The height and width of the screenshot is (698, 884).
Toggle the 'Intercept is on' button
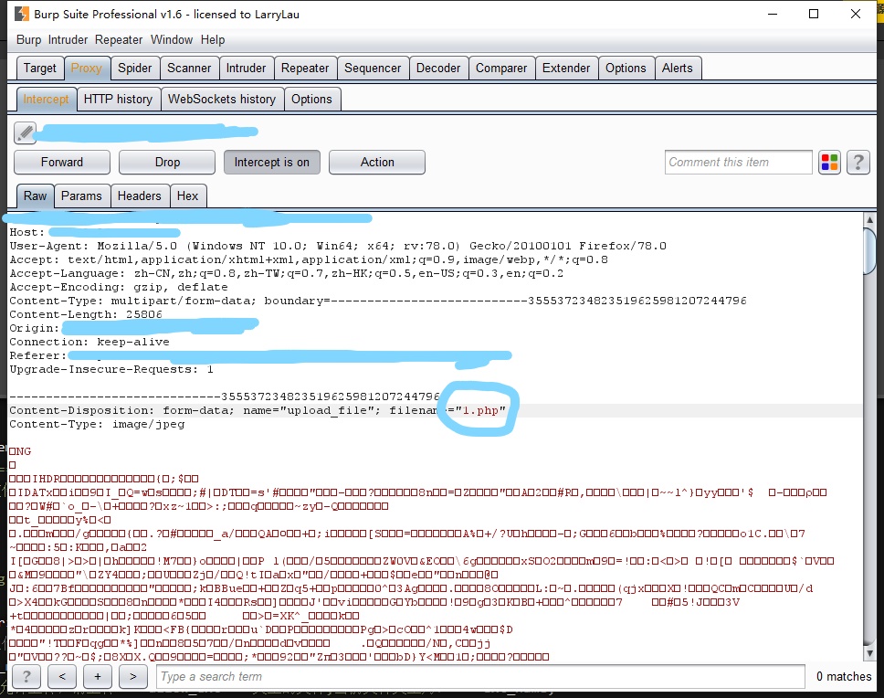[271, 163]
